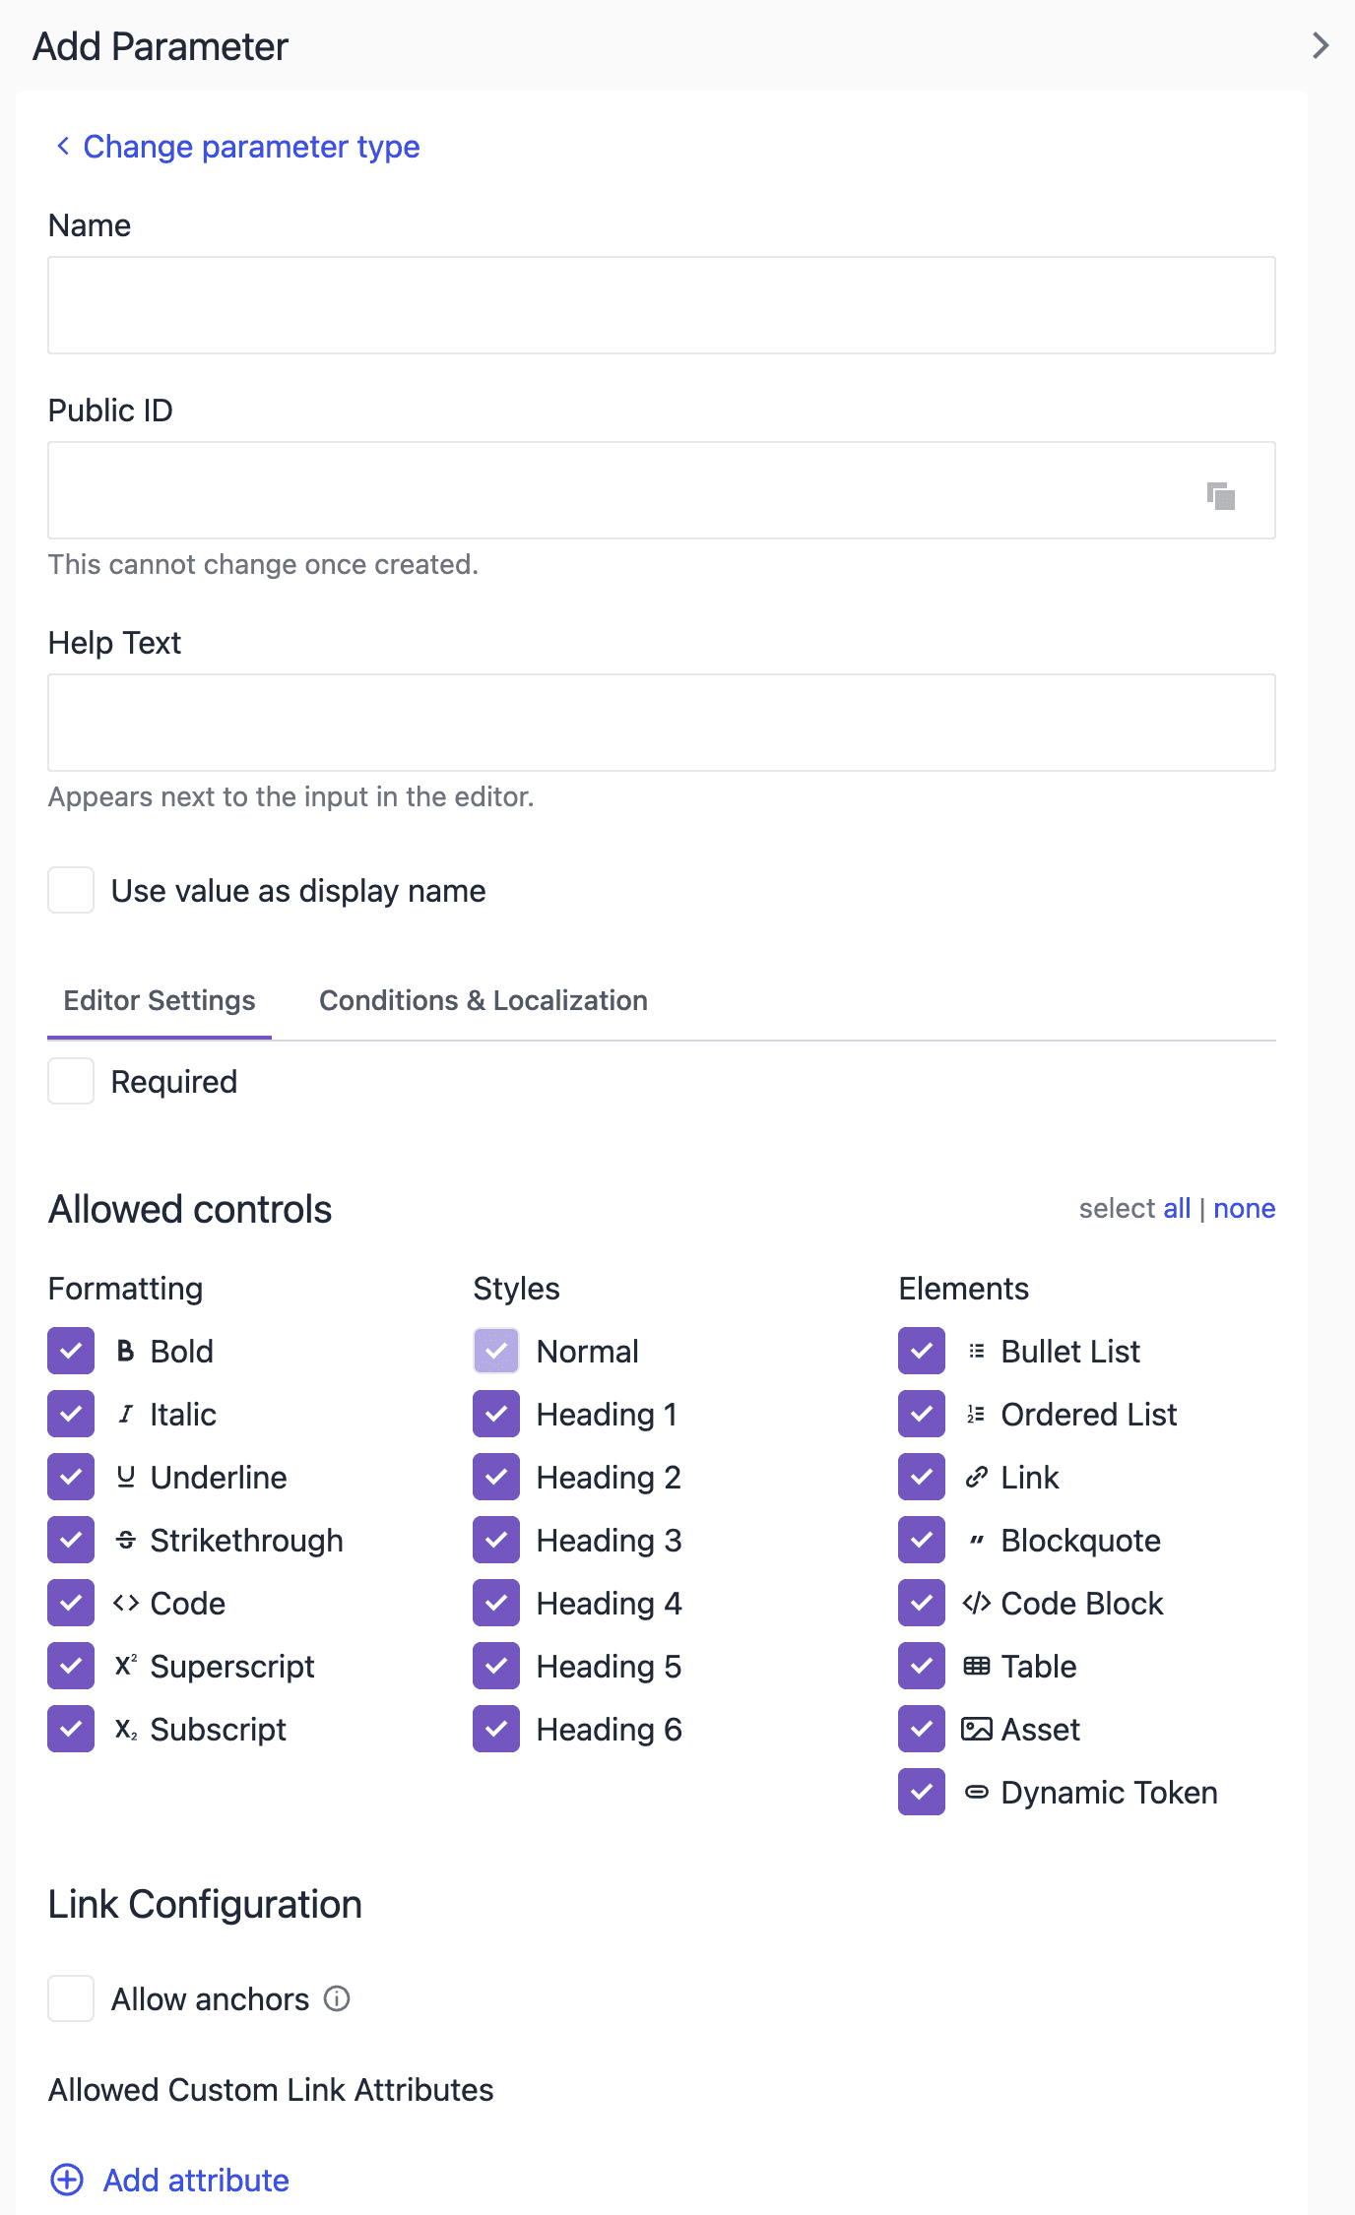The width and height of the screenshot is (1355, 2215).
Task: Select all allowed controls
Action: [x=1177, y=1208]
